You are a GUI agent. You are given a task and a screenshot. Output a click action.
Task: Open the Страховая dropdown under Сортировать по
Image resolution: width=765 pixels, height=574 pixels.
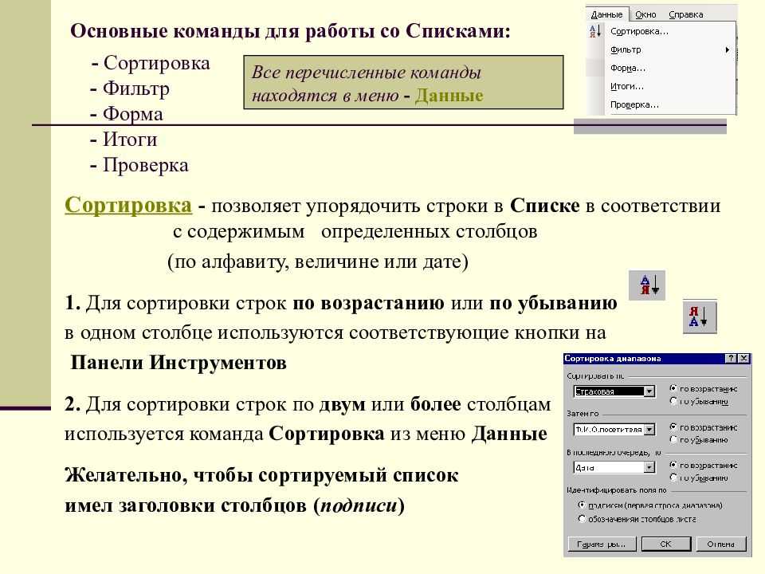[x=649, y=391]
